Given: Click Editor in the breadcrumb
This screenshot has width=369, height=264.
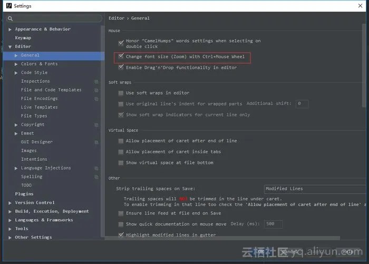Looking at the screenshot, I should tap(116, 18).
